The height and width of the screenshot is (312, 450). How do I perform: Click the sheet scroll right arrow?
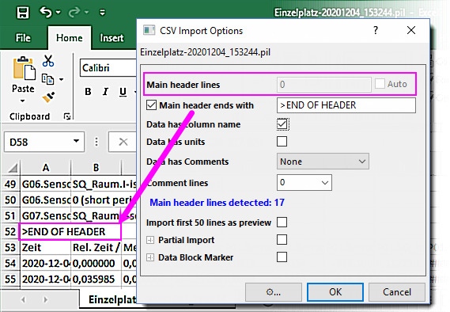[x=45, y=300]
